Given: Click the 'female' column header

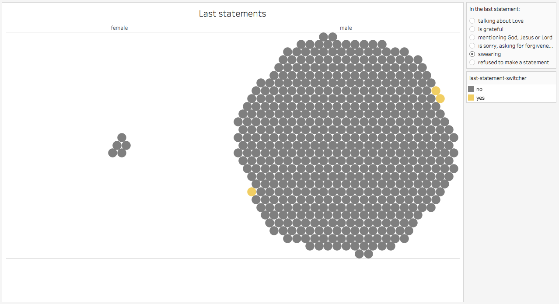Looking at the screenshot, I should (x=119, y=28).
